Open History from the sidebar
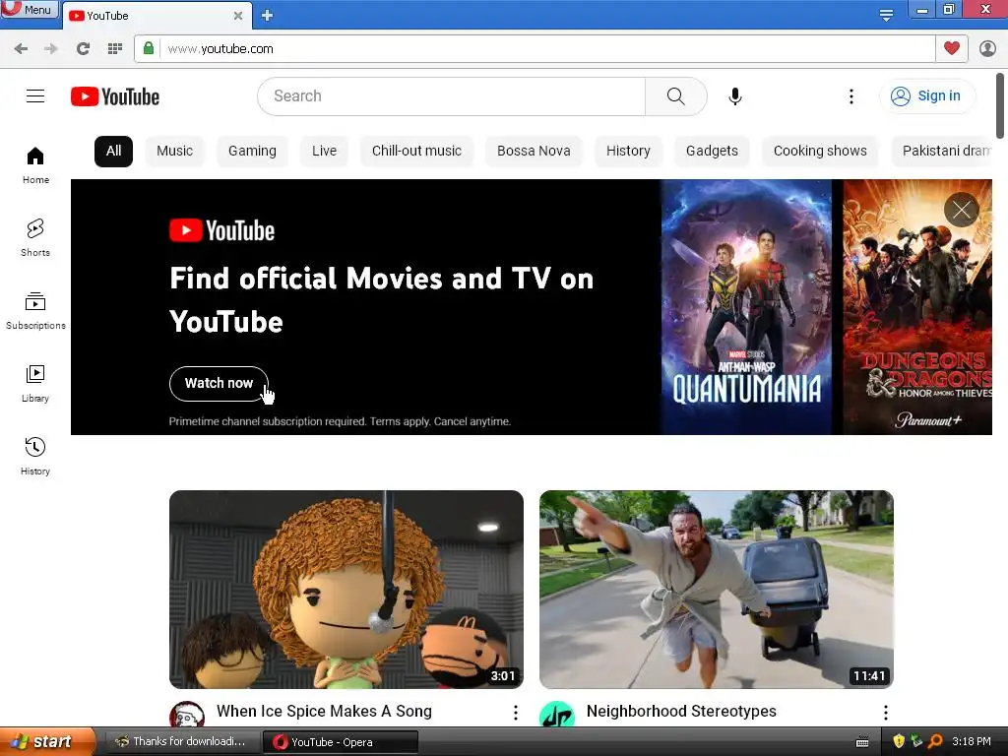The height and width of the screenshot is (756, 1008). [x=35, y=457]
